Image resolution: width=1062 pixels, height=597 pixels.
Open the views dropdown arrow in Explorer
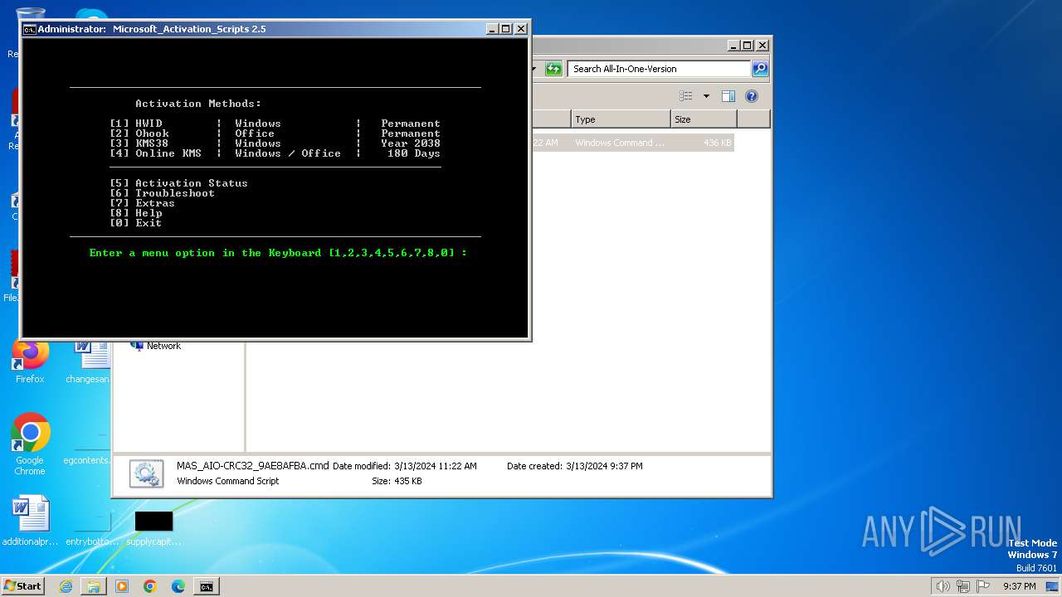coord(706,96)
